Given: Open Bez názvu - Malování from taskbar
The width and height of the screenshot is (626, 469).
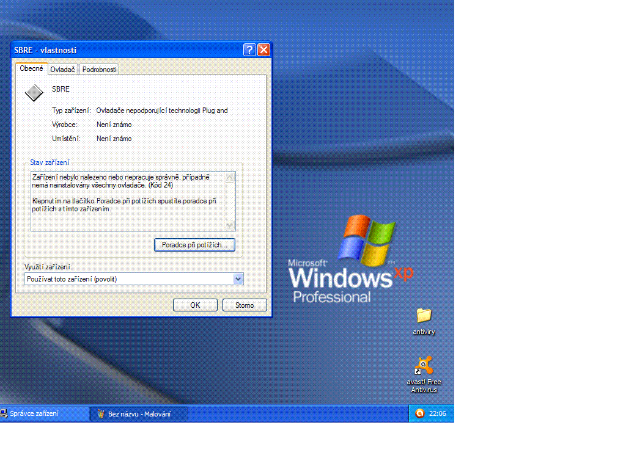Looking at the screenshot, I should [x=139, y=414].
